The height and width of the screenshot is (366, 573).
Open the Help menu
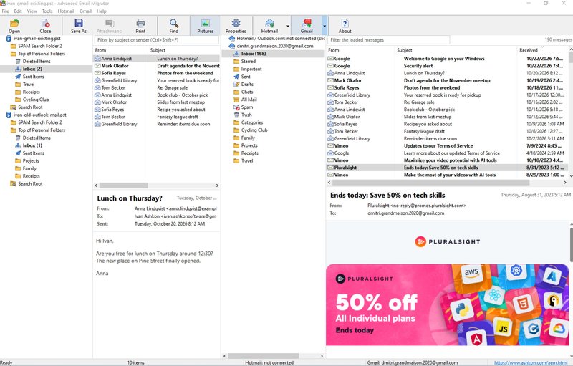click(101, 11)
